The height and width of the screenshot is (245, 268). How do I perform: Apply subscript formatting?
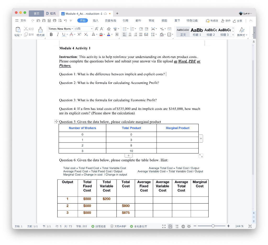click(x=86, y=35)
